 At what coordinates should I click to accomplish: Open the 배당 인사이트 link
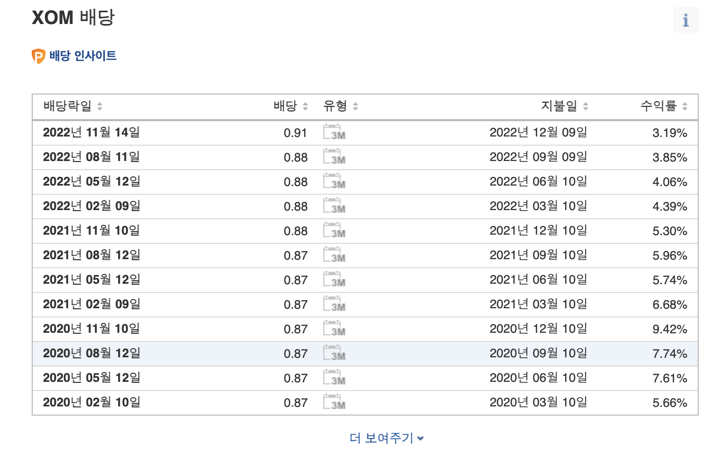(x=83, y=56)
